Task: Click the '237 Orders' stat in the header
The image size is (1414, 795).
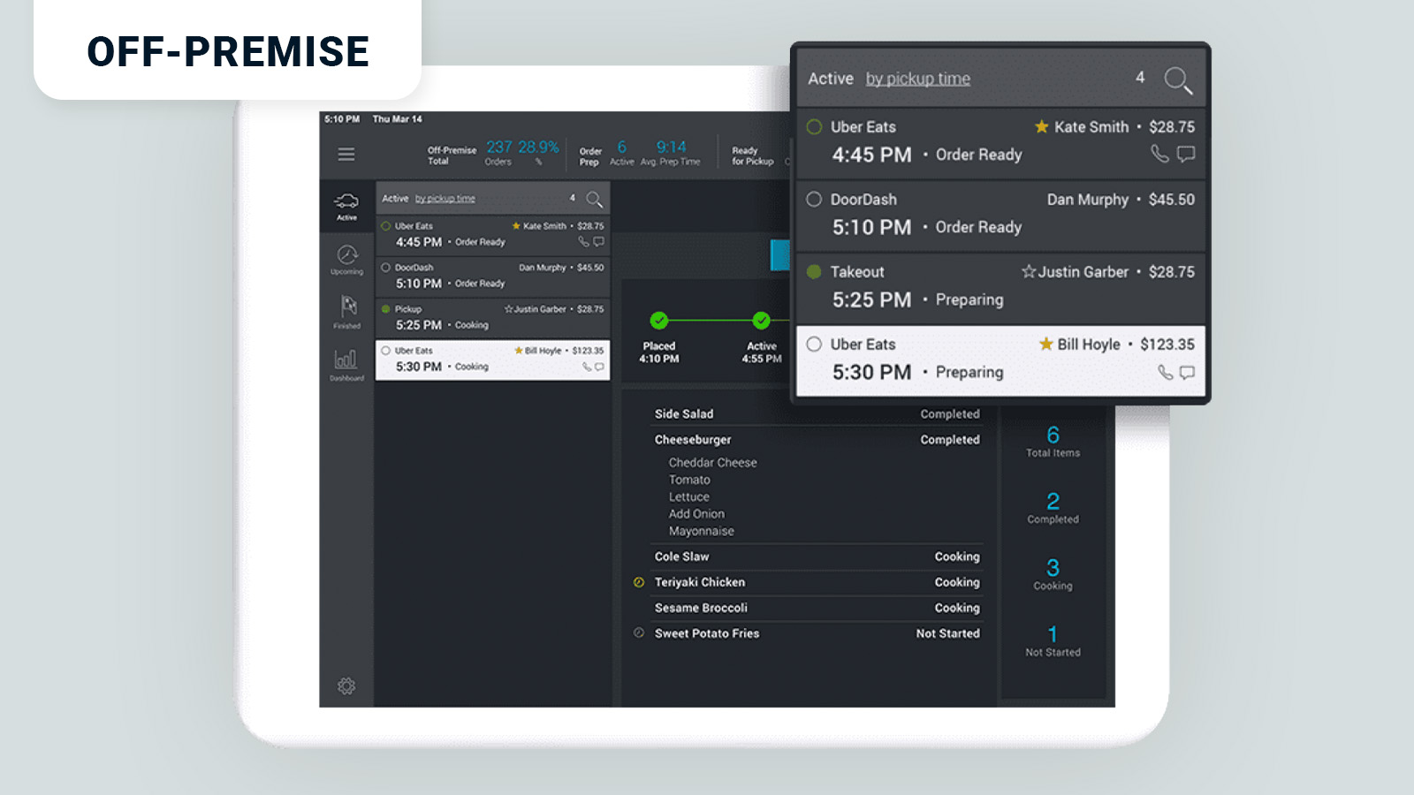Action: (498, 153)
